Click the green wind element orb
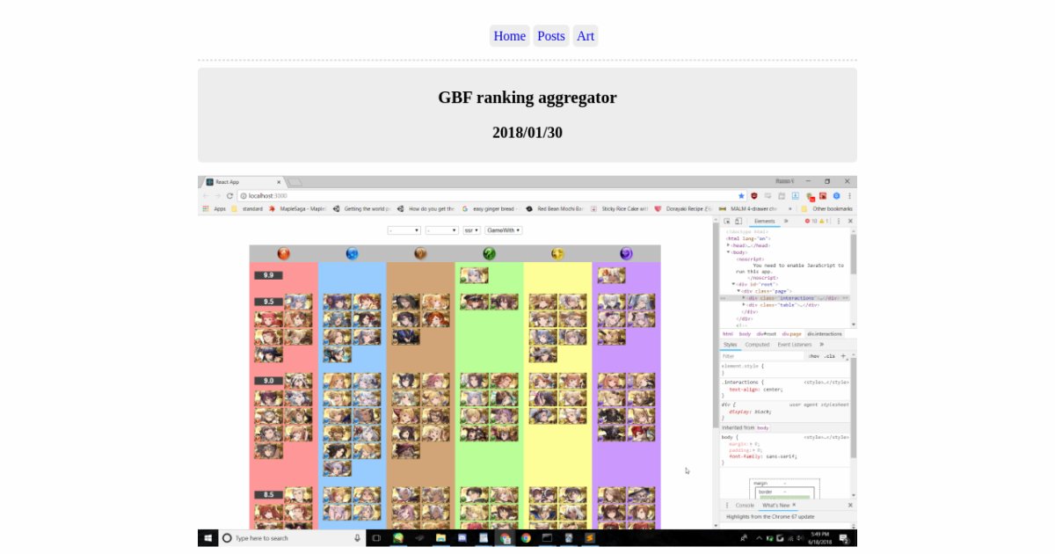The width and height of the screenshot is (1055, 554). click(x=489, y=254)
